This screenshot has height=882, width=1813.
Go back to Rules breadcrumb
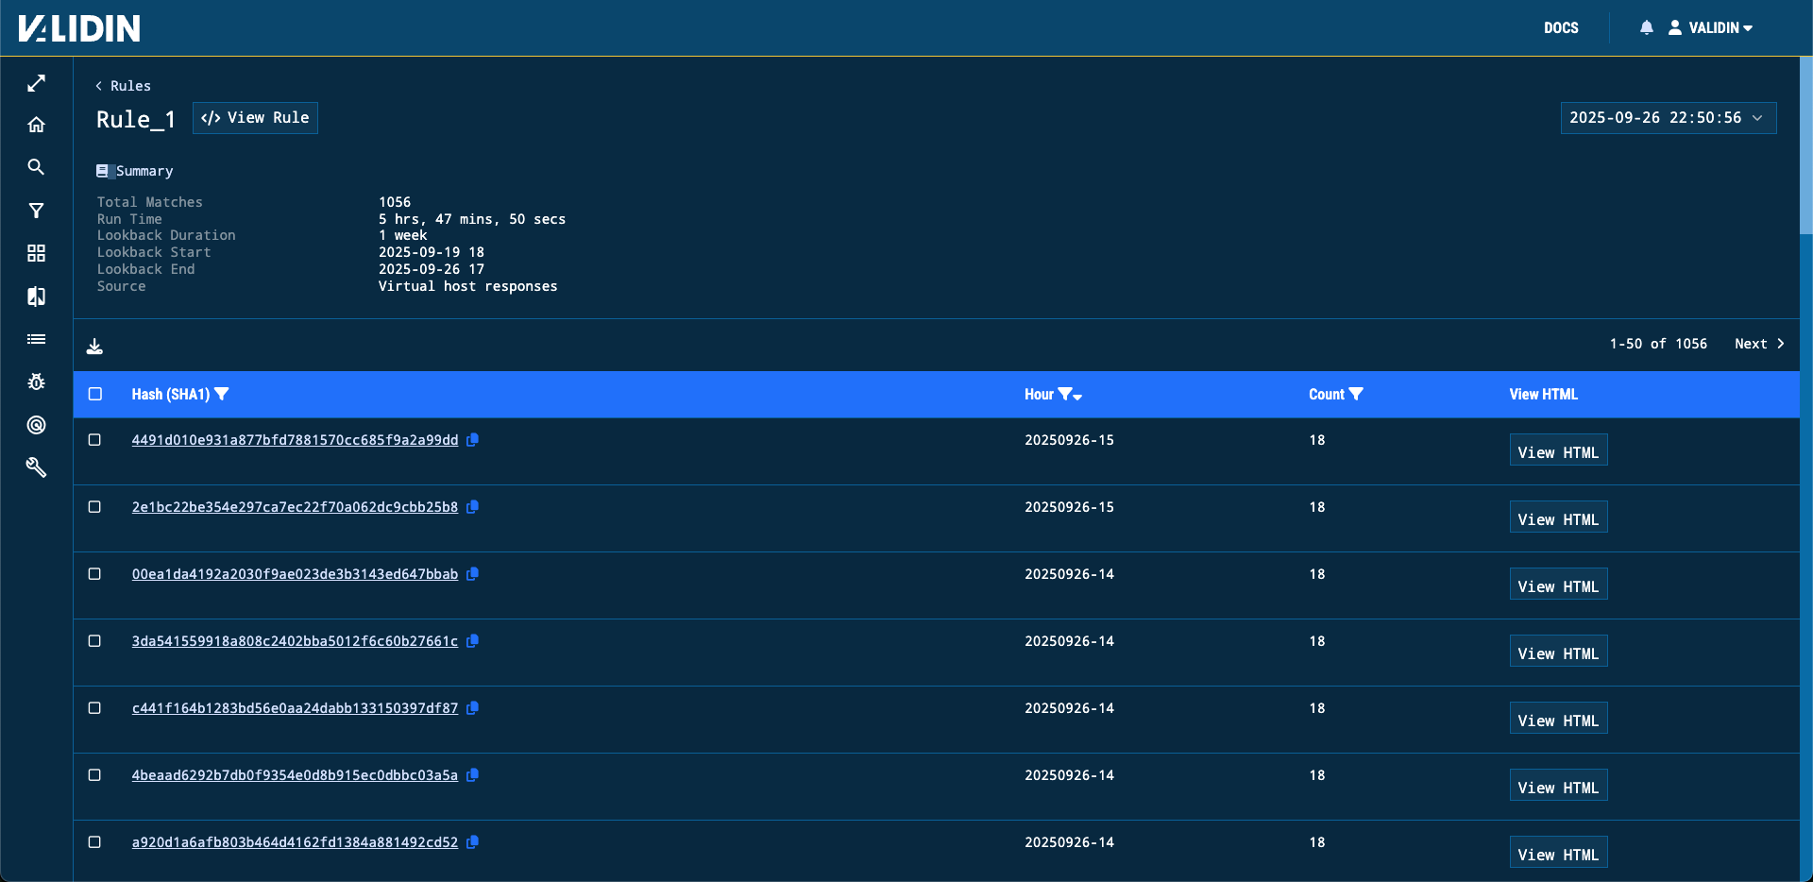pos(124,86)
